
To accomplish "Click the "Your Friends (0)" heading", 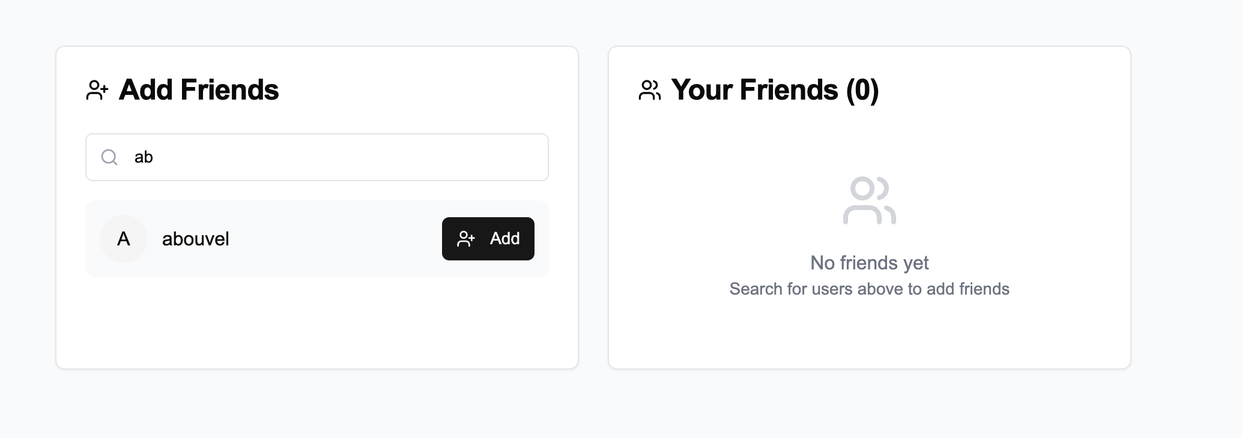I will tap(775, 90).
